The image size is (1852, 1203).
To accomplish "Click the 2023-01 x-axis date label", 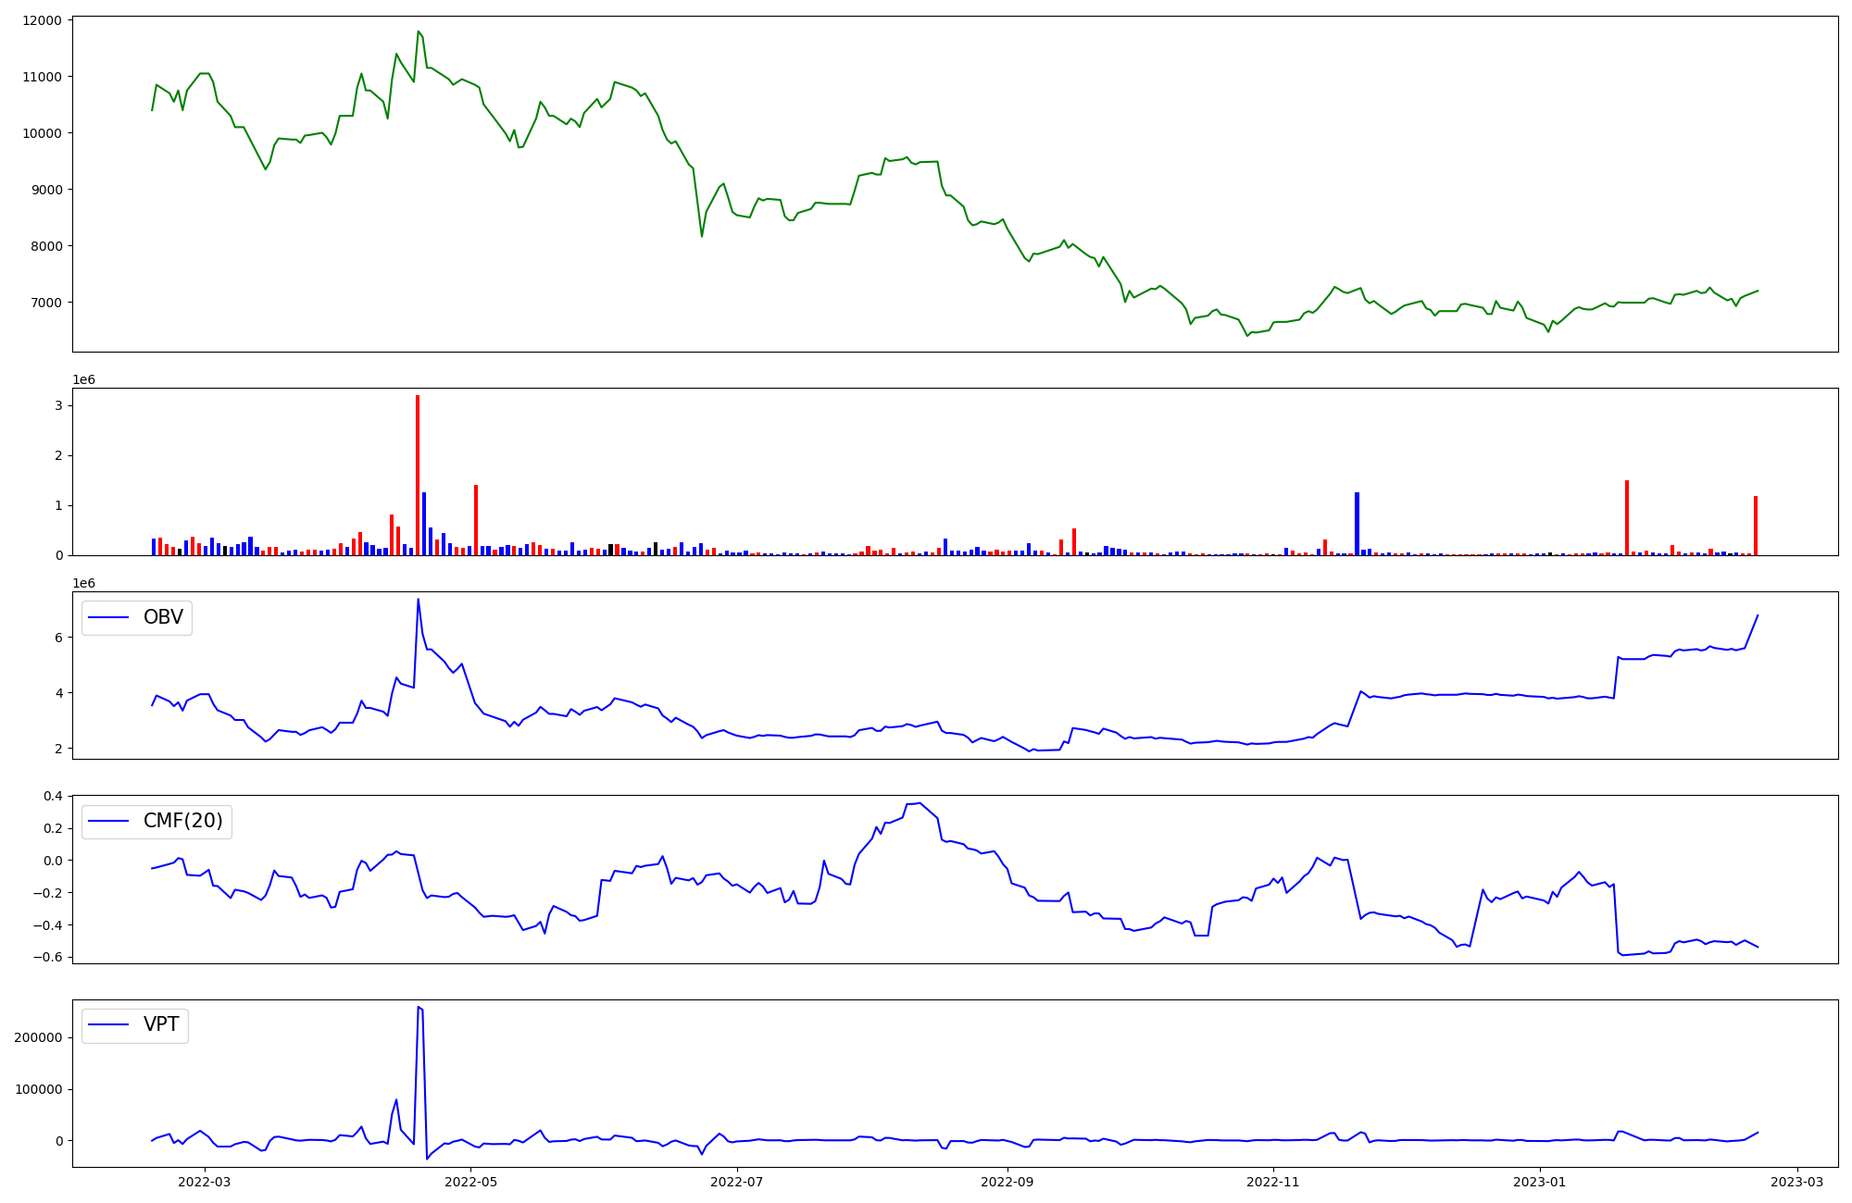I will point(1539,1182).
